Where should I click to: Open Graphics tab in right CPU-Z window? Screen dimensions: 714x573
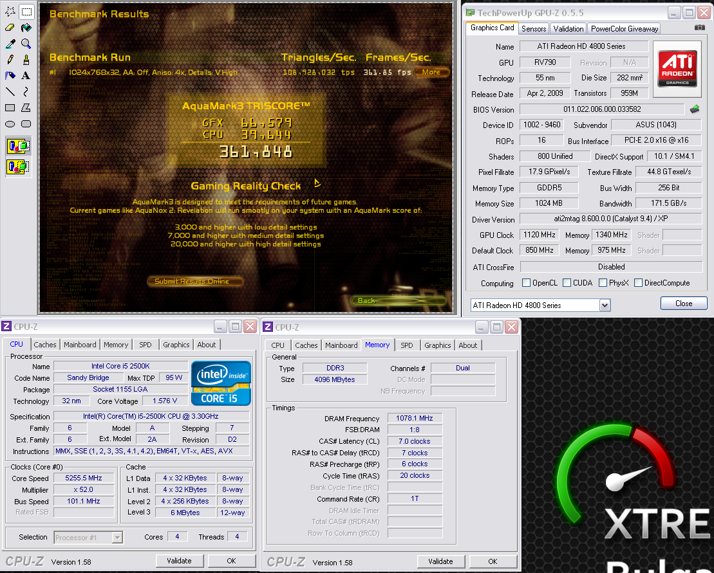pos(438,345)
